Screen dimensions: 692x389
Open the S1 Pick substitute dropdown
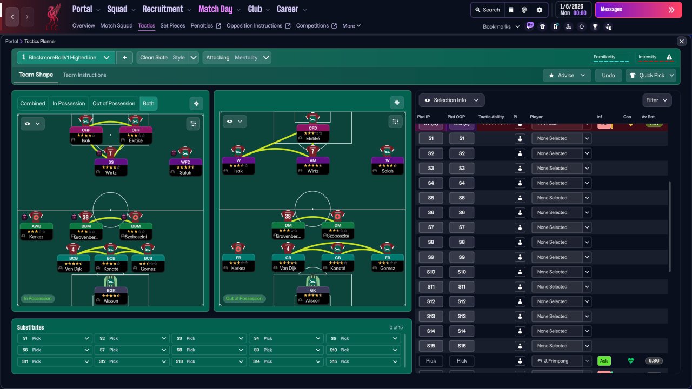point(54,339)
